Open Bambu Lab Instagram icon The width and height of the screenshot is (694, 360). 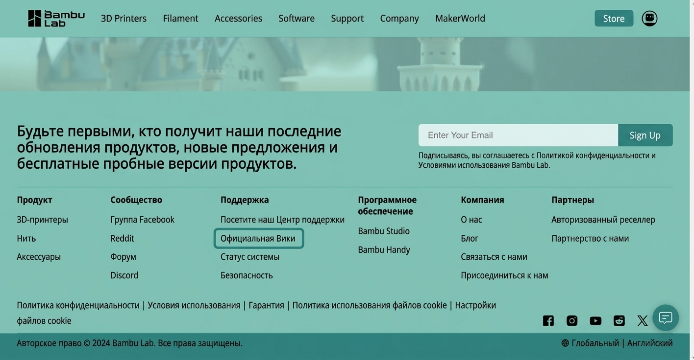tap(572, 321)
